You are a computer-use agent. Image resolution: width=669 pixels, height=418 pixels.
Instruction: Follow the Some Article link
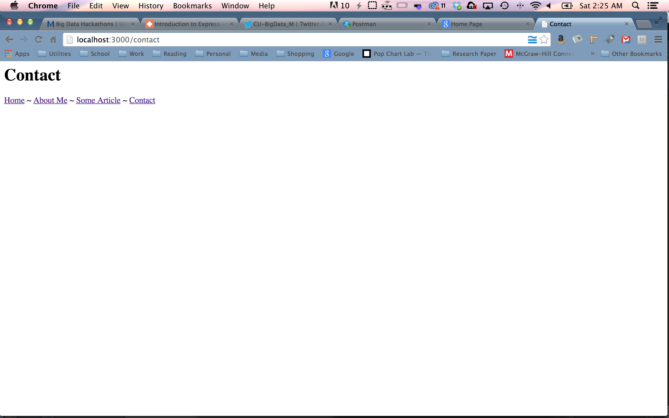click(98, 100)
